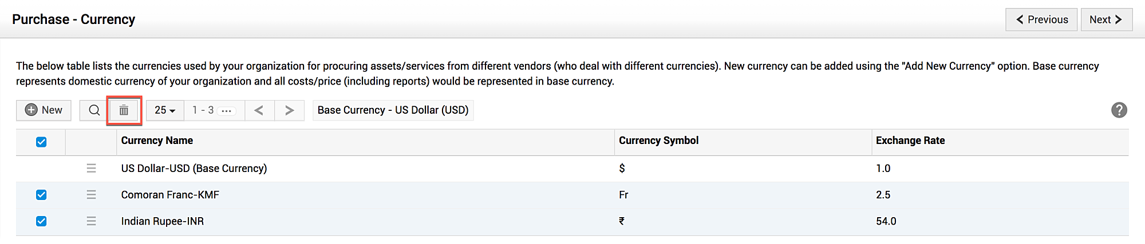1145x244 pixels.
Task: Click the Previous button
Action: tap(1041, 19)
